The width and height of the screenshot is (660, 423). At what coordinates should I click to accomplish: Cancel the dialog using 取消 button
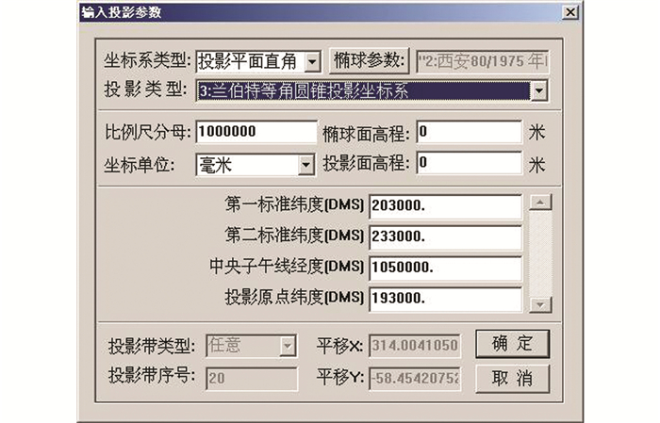pyautogui.click(x=512, y=378)
